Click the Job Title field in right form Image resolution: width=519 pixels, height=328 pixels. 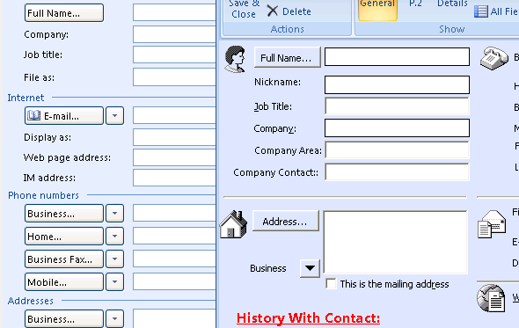[397, 106]
